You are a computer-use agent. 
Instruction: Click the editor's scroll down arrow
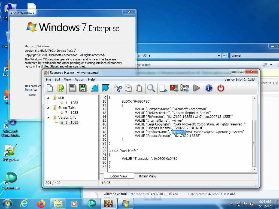(x=254, y=169)
